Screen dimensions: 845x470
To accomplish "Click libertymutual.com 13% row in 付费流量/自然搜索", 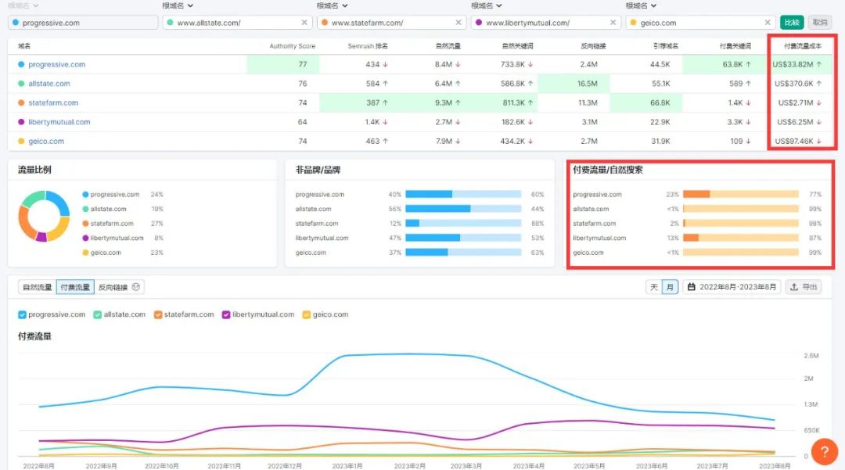I will tap(697, 238).
